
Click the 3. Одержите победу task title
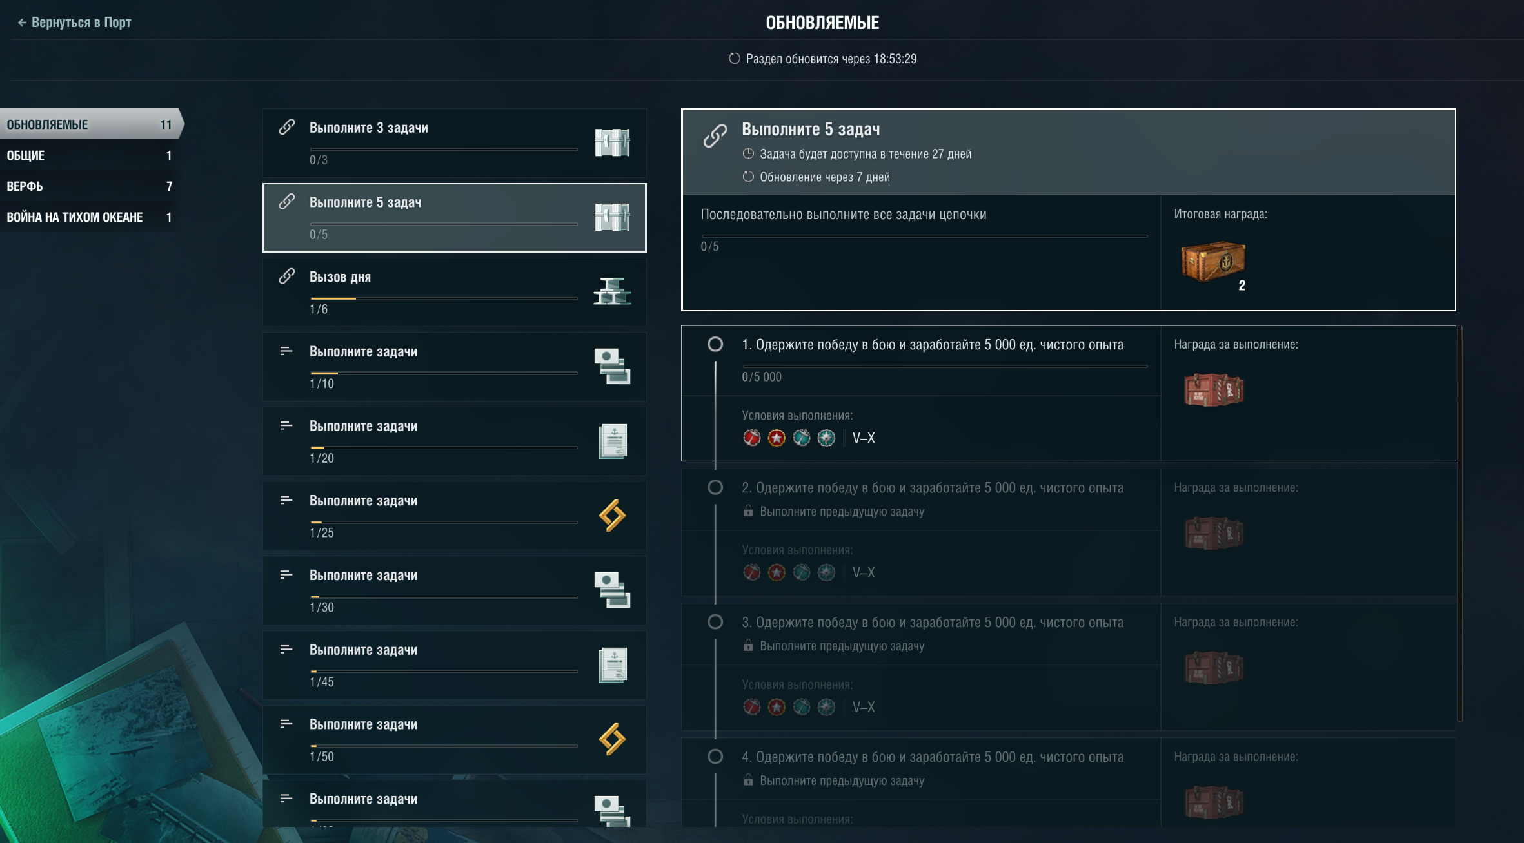[x=933, y=623]
